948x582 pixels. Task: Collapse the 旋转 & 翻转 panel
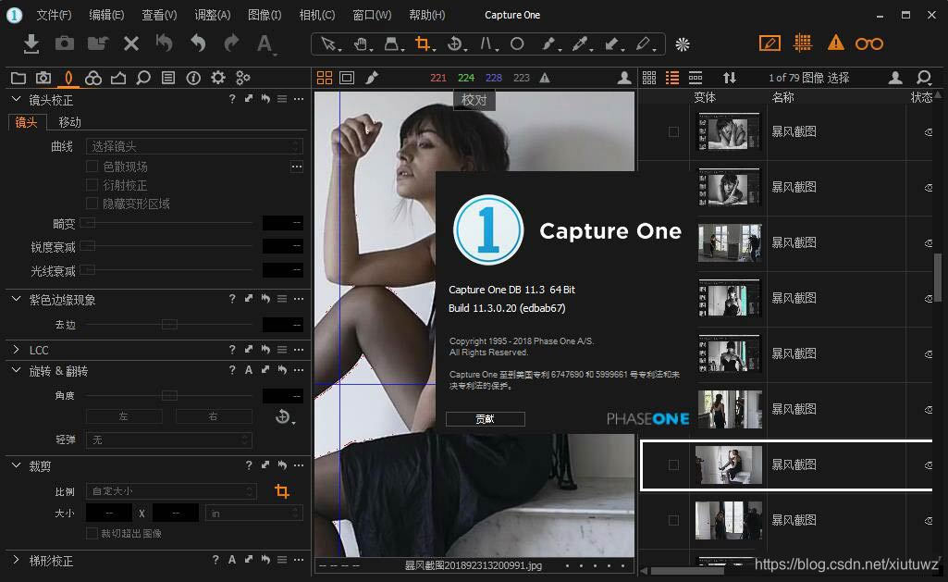[x=17, y=370]
